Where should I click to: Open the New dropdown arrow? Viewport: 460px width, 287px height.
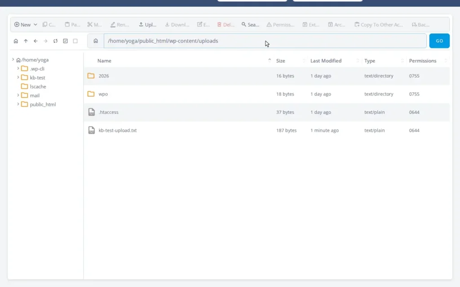click(35, 25)
